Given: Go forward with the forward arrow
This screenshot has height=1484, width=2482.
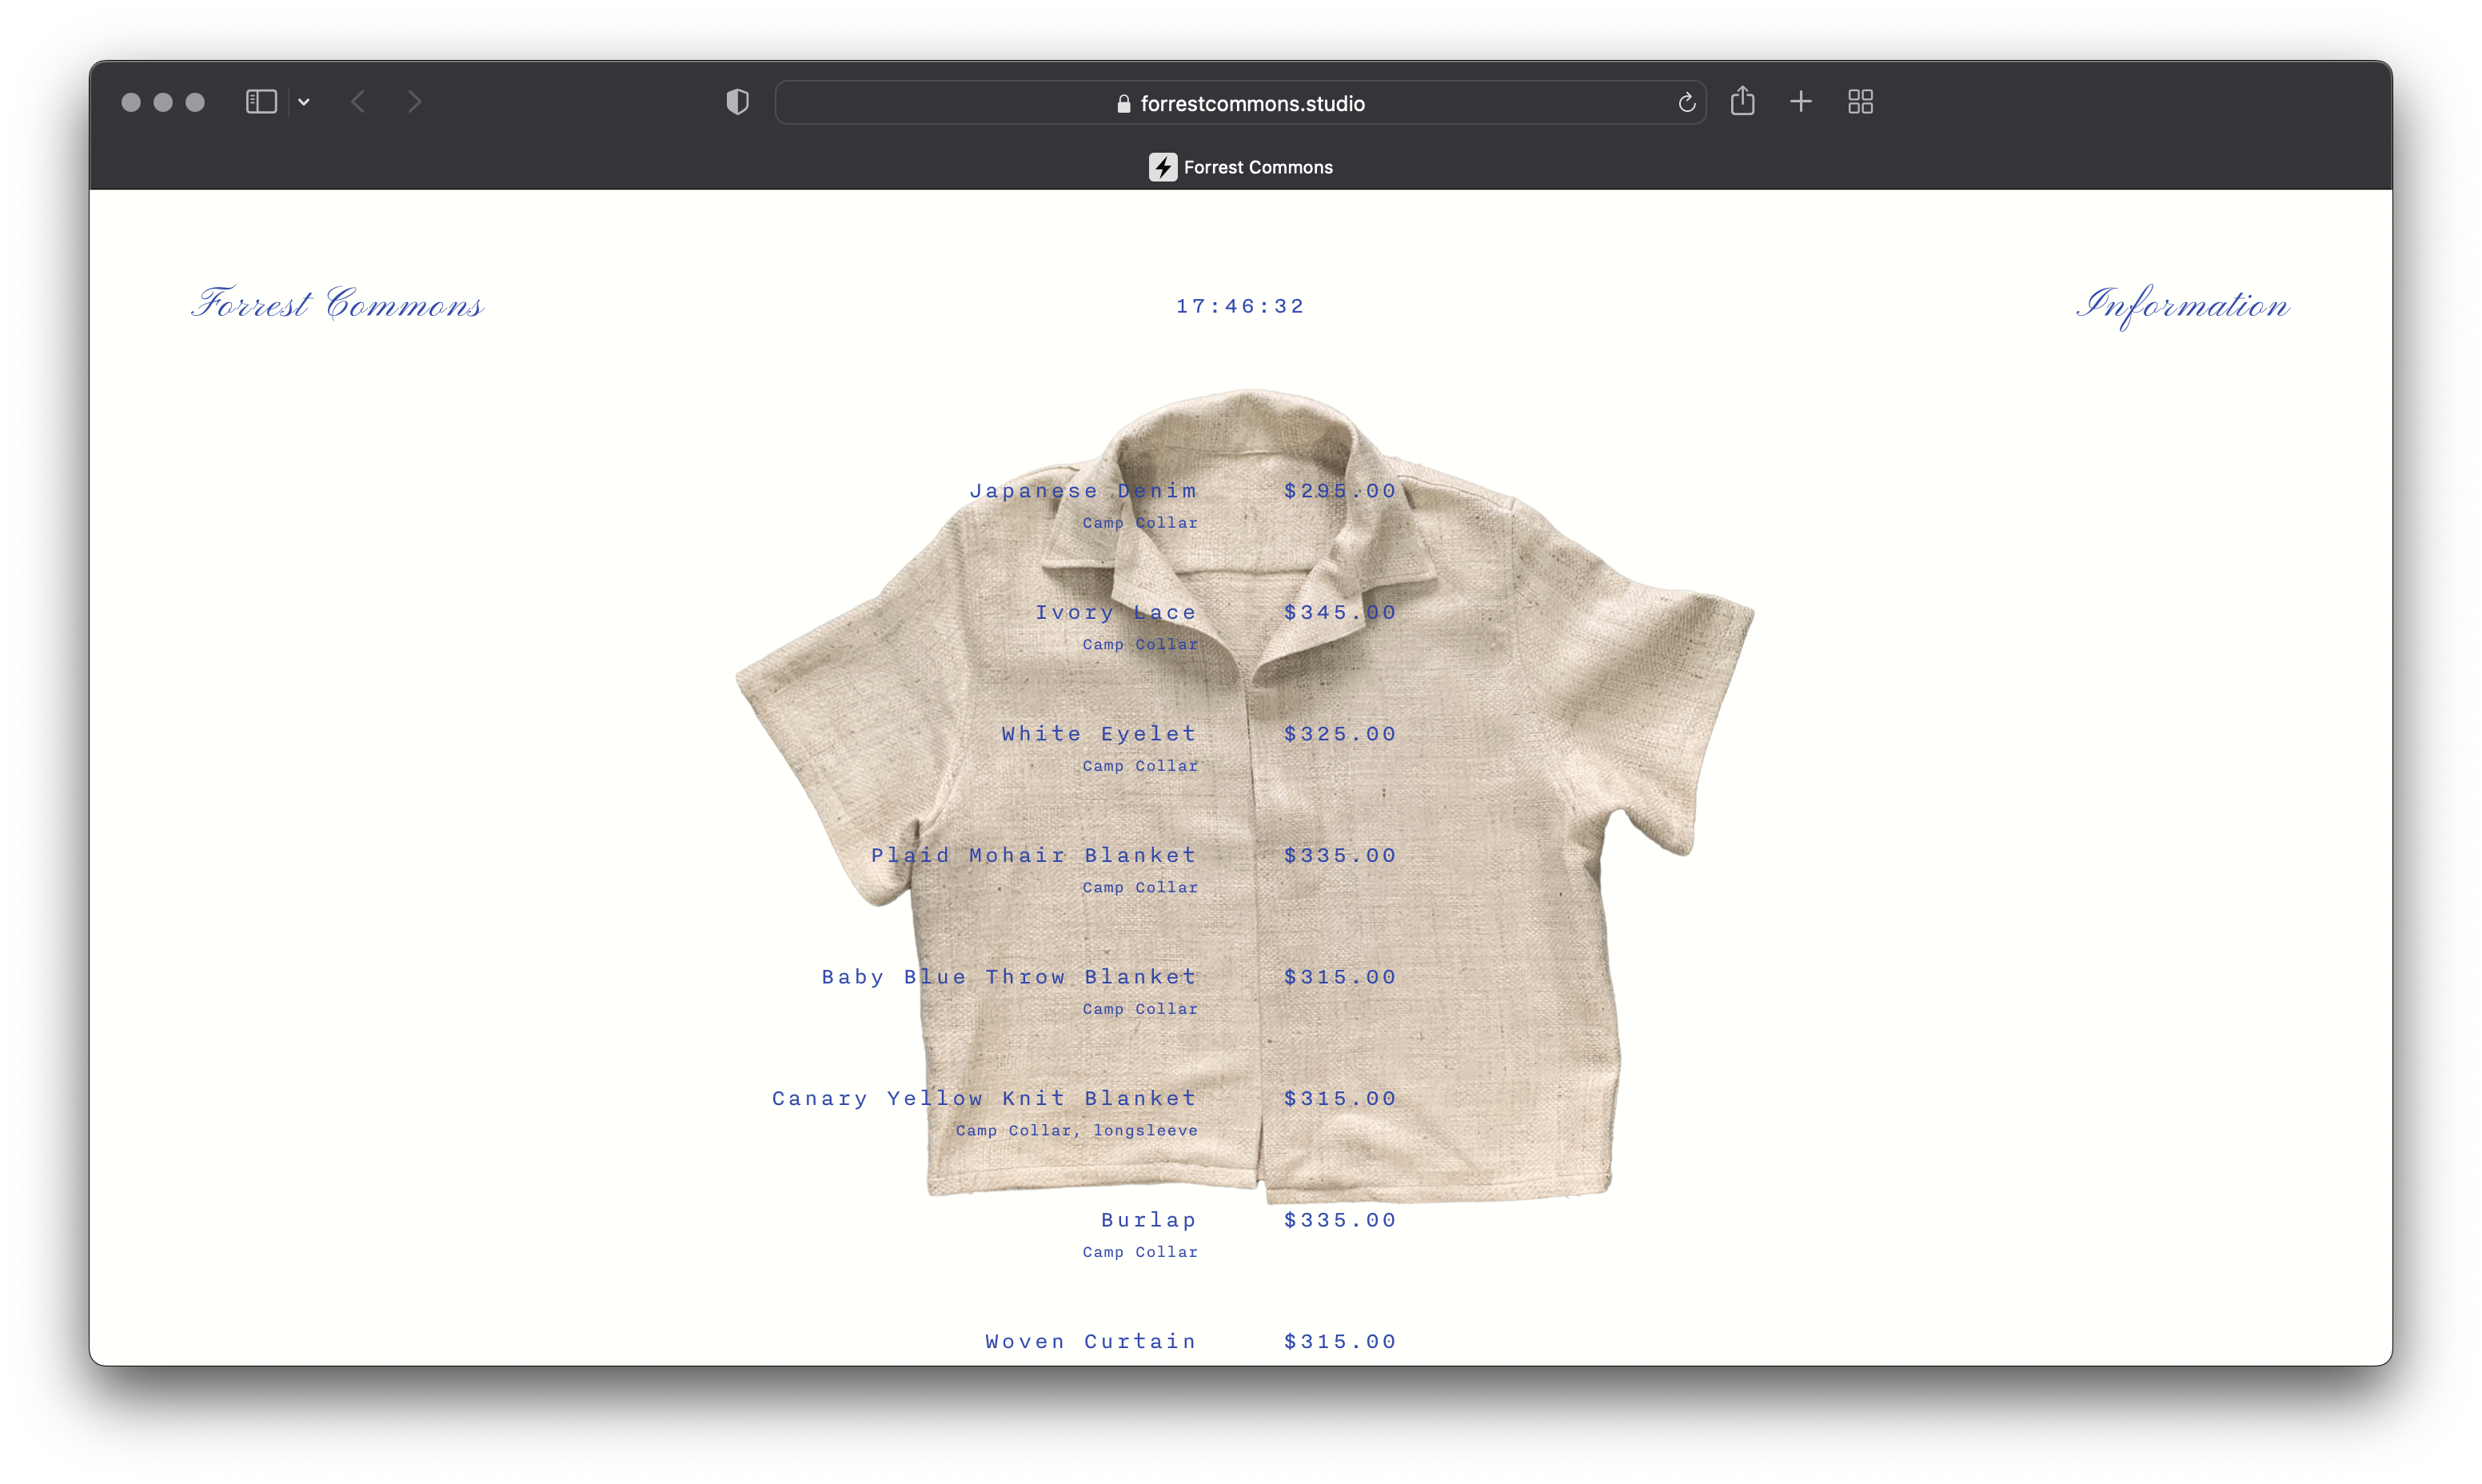Looking at the screenshot, I should (x=414, y=102).
